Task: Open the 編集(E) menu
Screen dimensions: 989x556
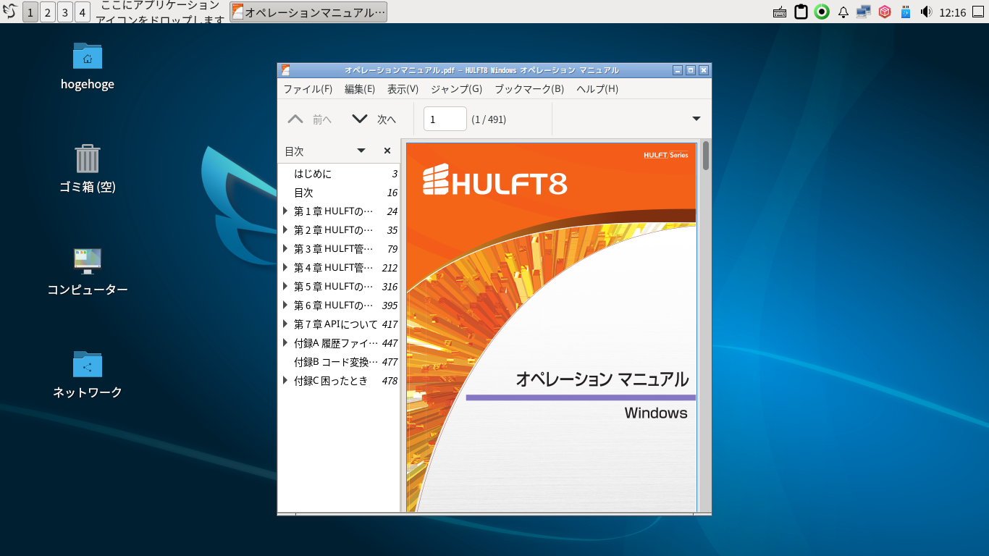Action: [360, 89]
